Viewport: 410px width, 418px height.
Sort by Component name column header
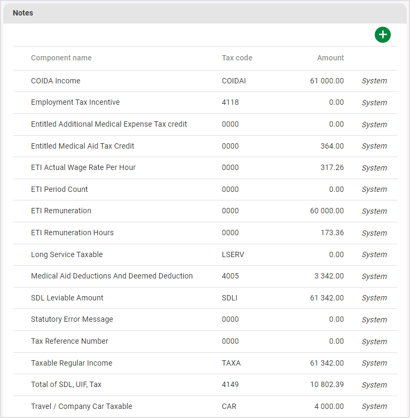tap(61, 58)
